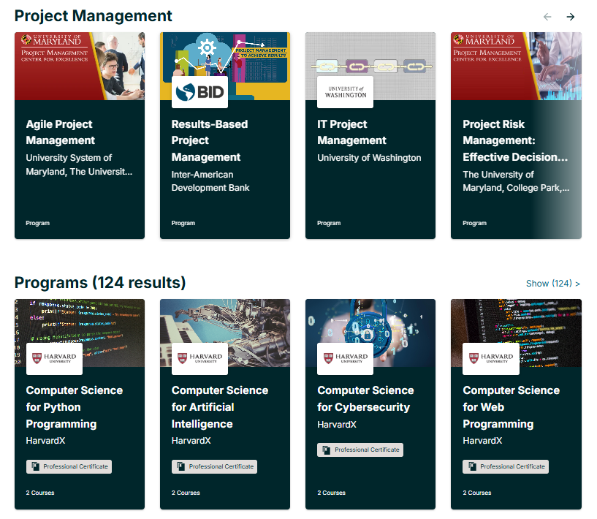Select Computer Science for Artificial Intelligence title
Image resolution: width=597 pixels, height=519 pixels.
(219, 407)
